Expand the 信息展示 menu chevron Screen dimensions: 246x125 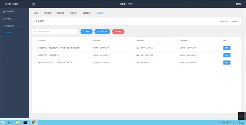[x=26, y=11]
